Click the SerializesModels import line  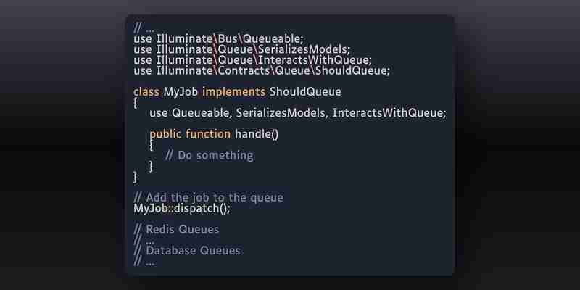coord(241,49)
